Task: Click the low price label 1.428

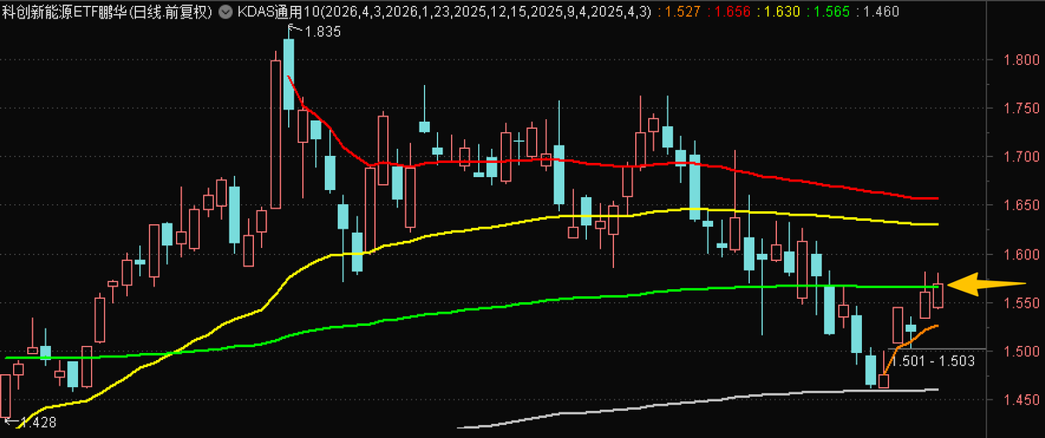Action: pyautogui.click(x=38, y=422)
